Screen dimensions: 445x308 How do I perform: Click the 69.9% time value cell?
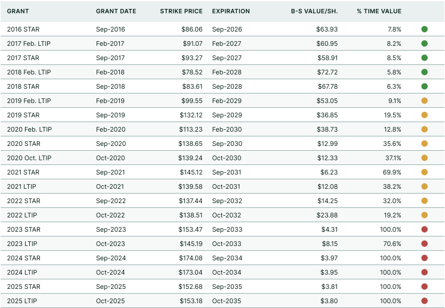pos(393,172)
